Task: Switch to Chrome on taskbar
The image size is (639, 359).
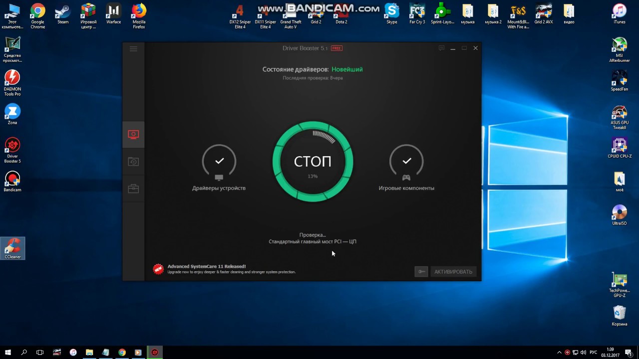Action: [x=122, y=352]
